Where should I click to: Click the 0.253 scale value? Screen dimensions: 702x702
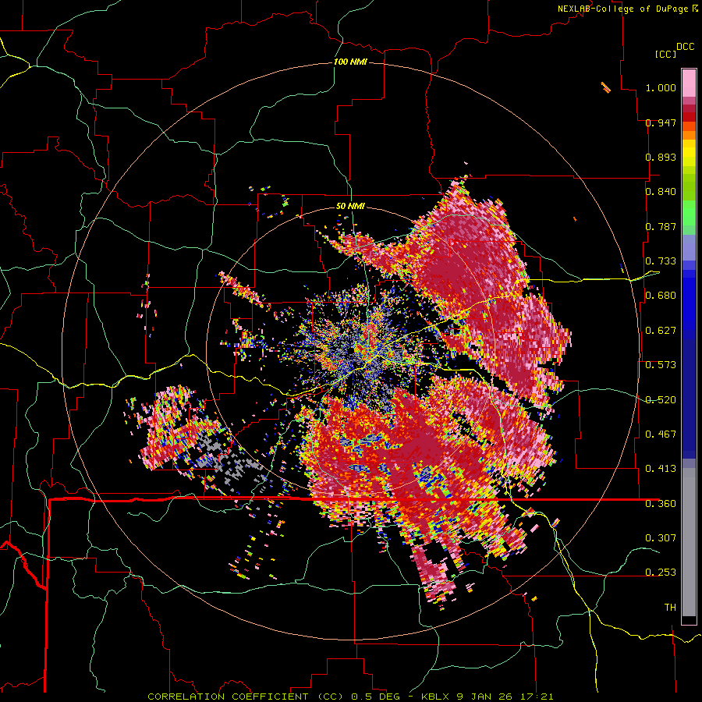pos(661,573)
